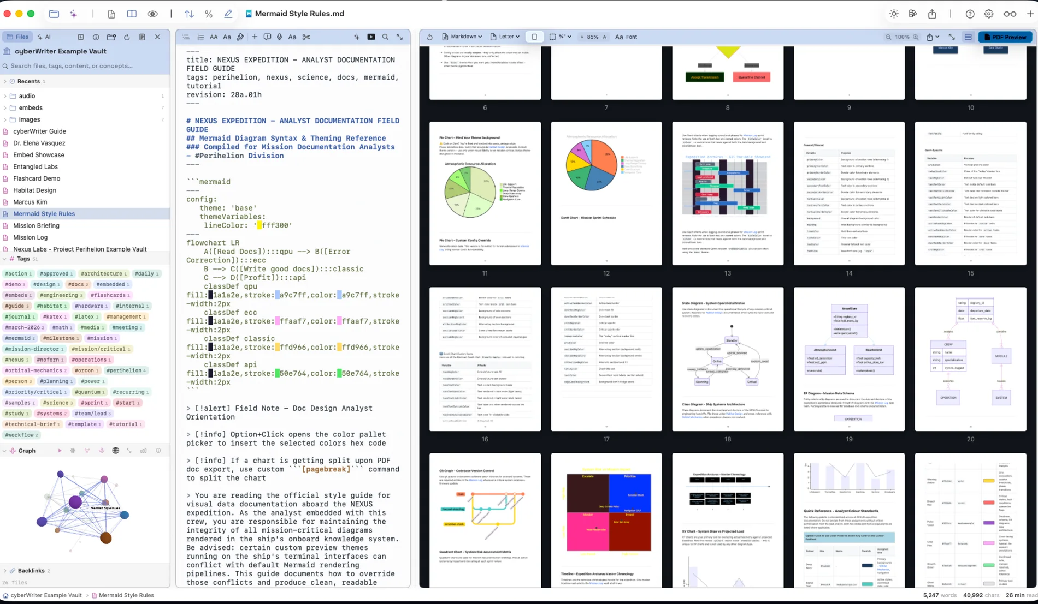The width and height of the screenshot is (1038, 604).
Task: Create a new note with sidebar plus icon
Action: click(x=81, y=37)
